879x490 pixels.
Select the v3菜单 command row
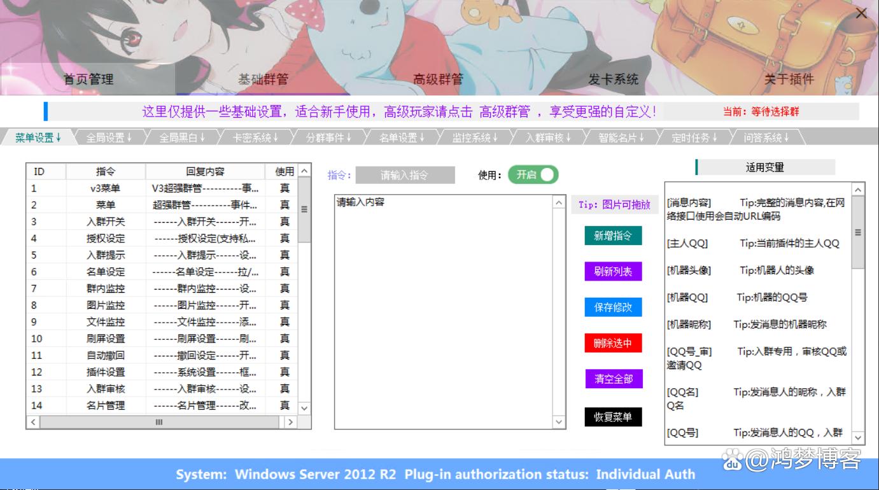162,188
